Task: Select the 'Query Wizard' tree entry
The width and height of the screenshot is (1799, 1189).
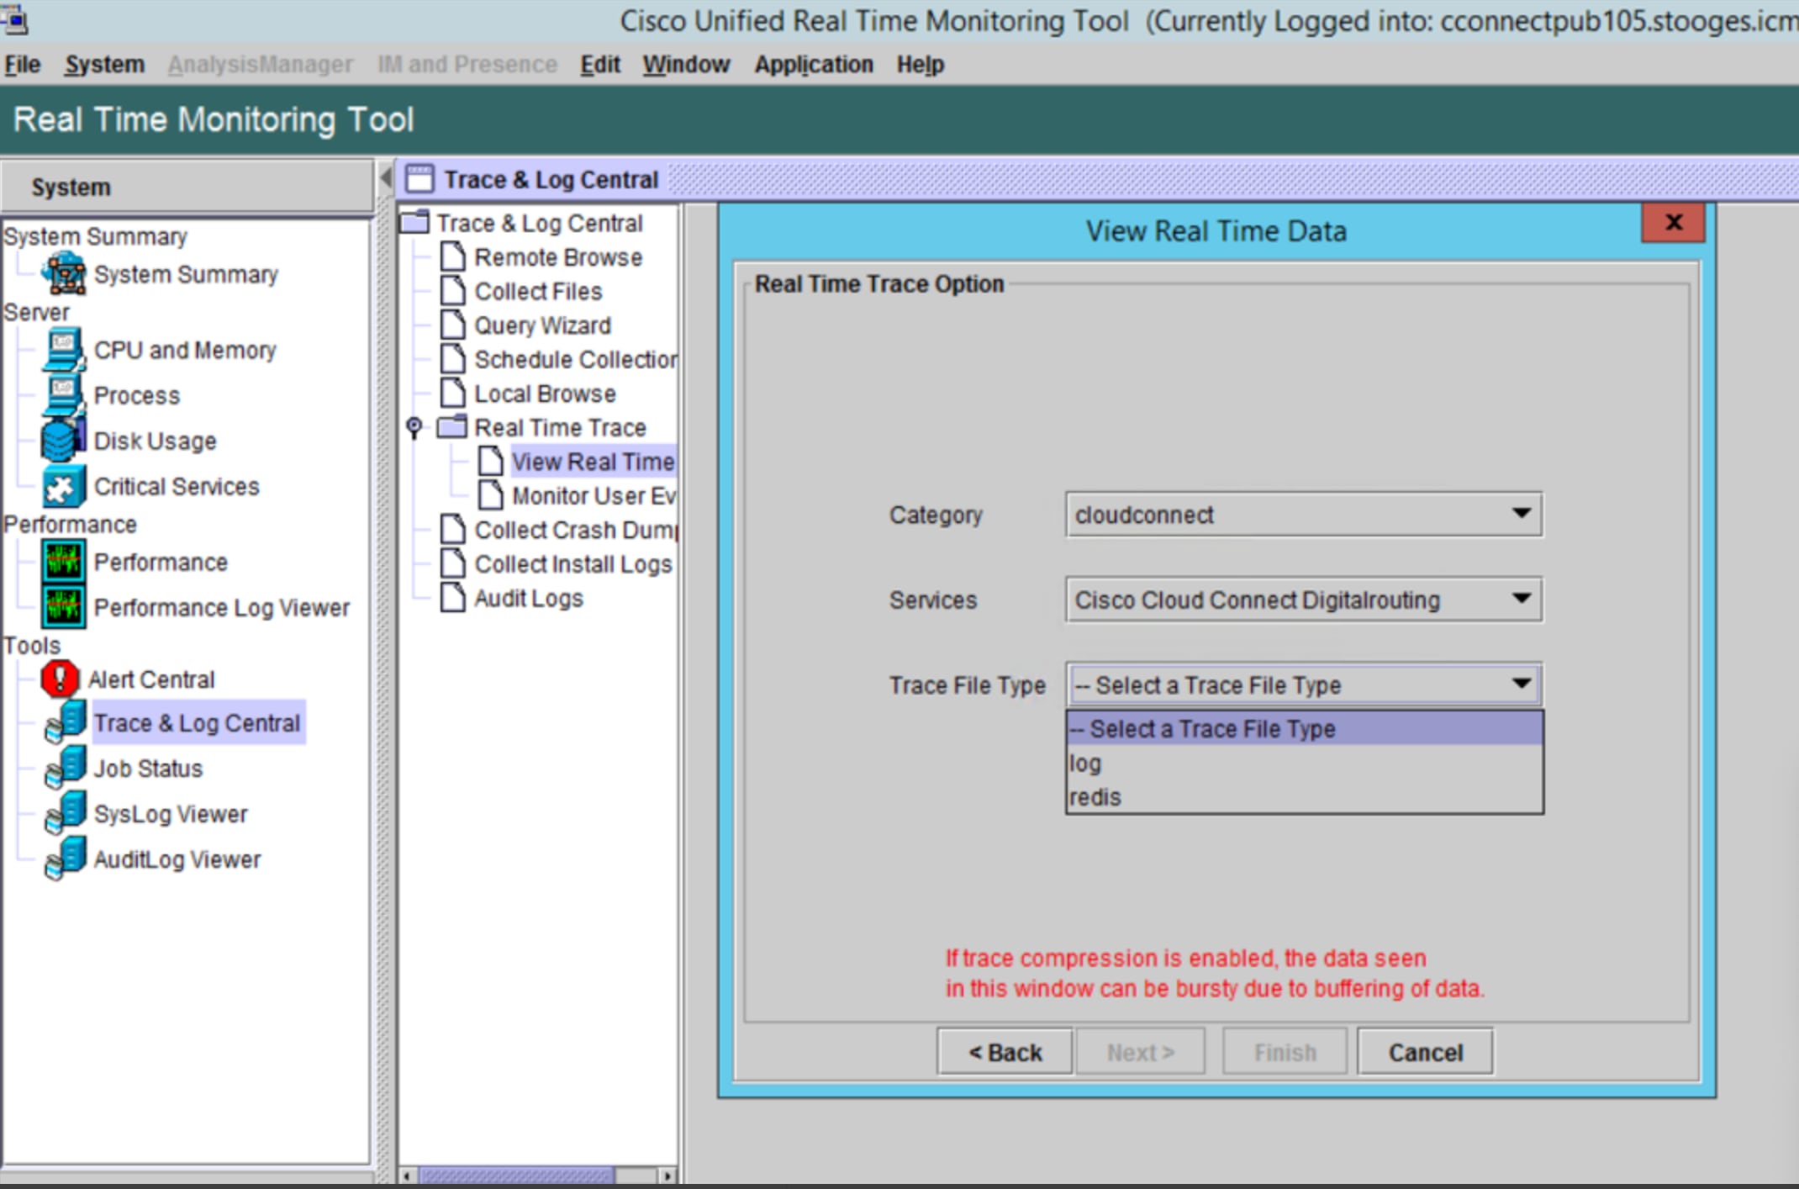Action: tap(542, 325)
